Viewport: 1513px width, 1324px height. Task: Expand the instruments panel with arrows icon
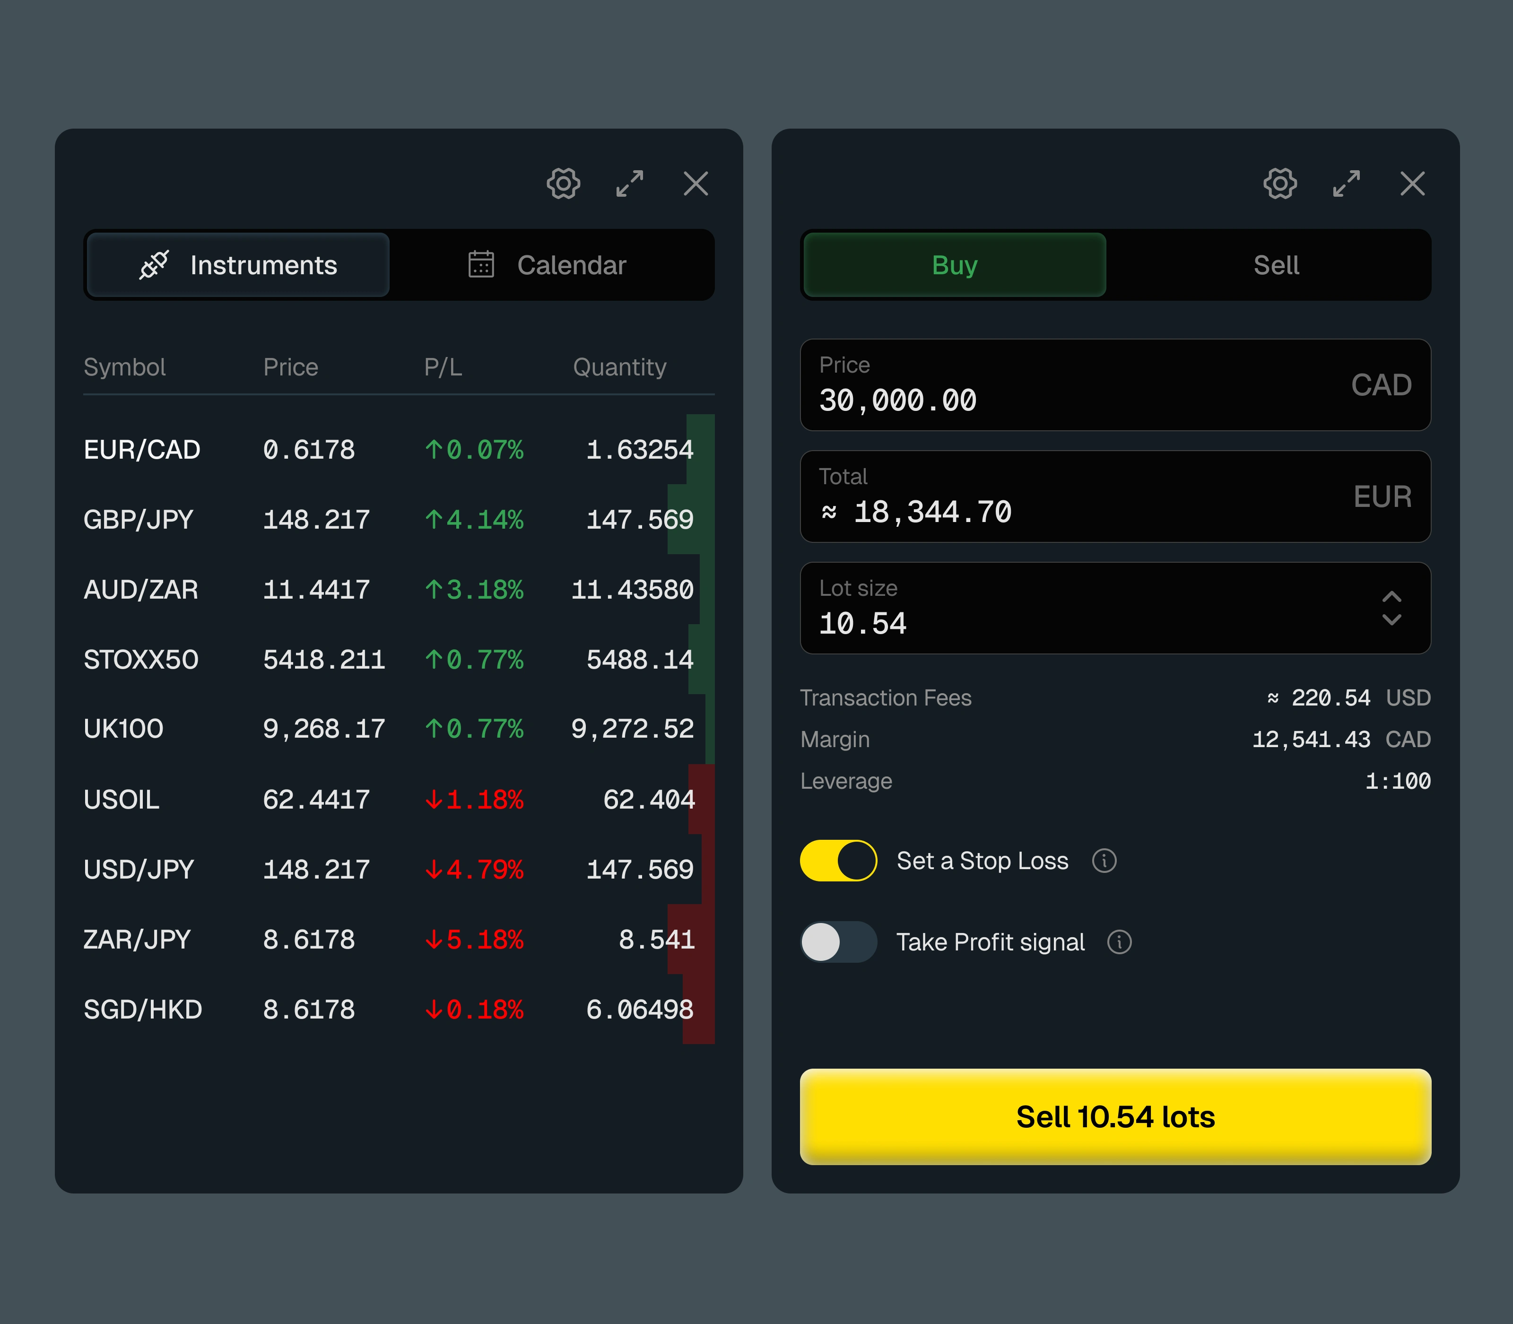pyautogui.click(x=629, y=183)
